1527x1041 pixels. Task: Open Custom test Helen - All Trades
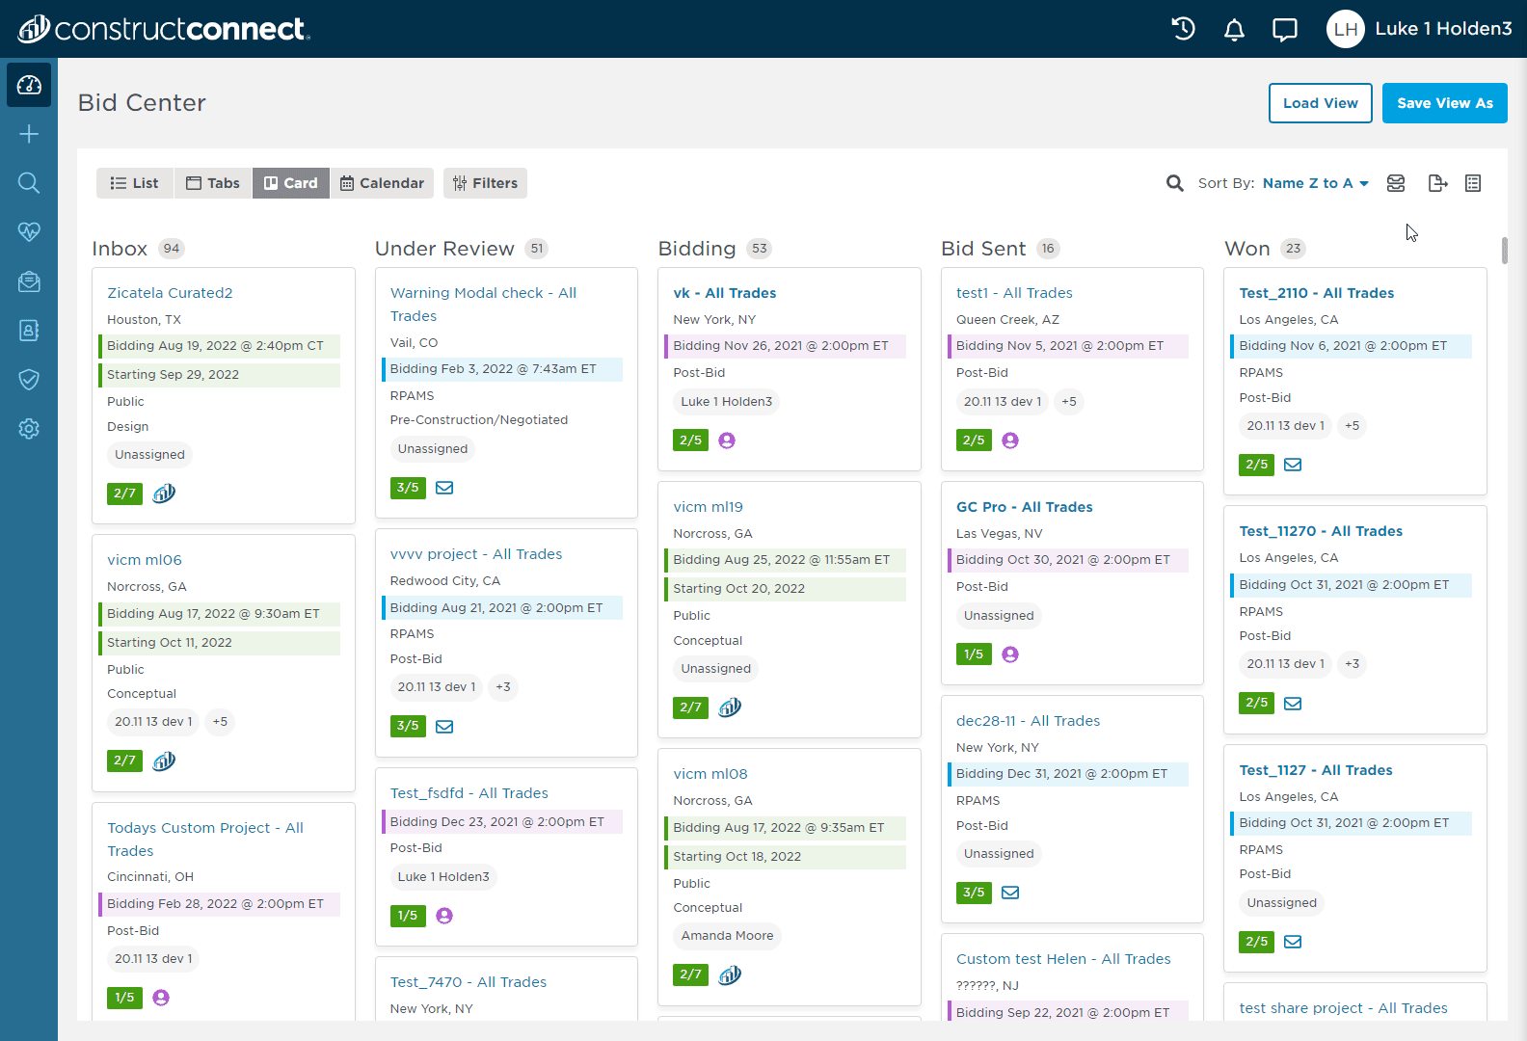click(x=1063, y=959)
